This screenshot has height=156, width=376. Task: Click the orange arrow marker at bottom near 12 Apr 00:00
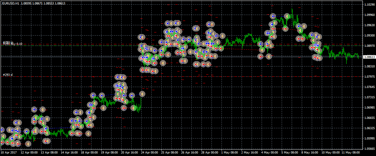pos(28,144)
